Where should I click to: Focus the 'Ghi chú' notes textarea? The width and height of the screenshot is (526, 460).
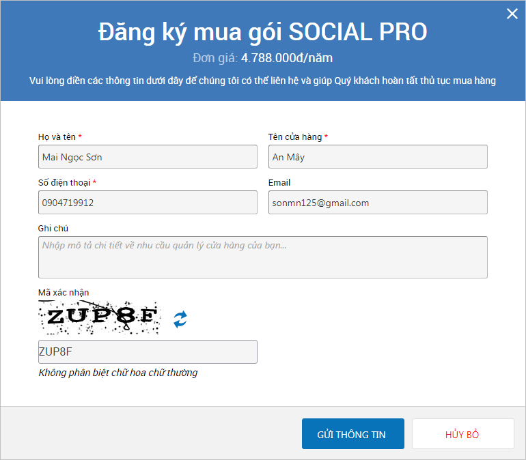point(263,257)
